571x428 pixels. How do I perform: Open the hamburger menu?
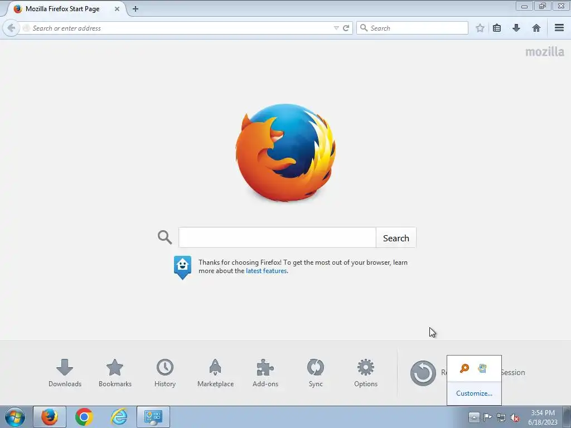click(559, 28)
